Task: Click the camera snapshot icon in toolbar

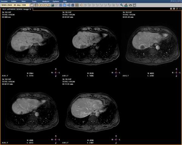Action: pyautogui.click(x=130, y=5)
